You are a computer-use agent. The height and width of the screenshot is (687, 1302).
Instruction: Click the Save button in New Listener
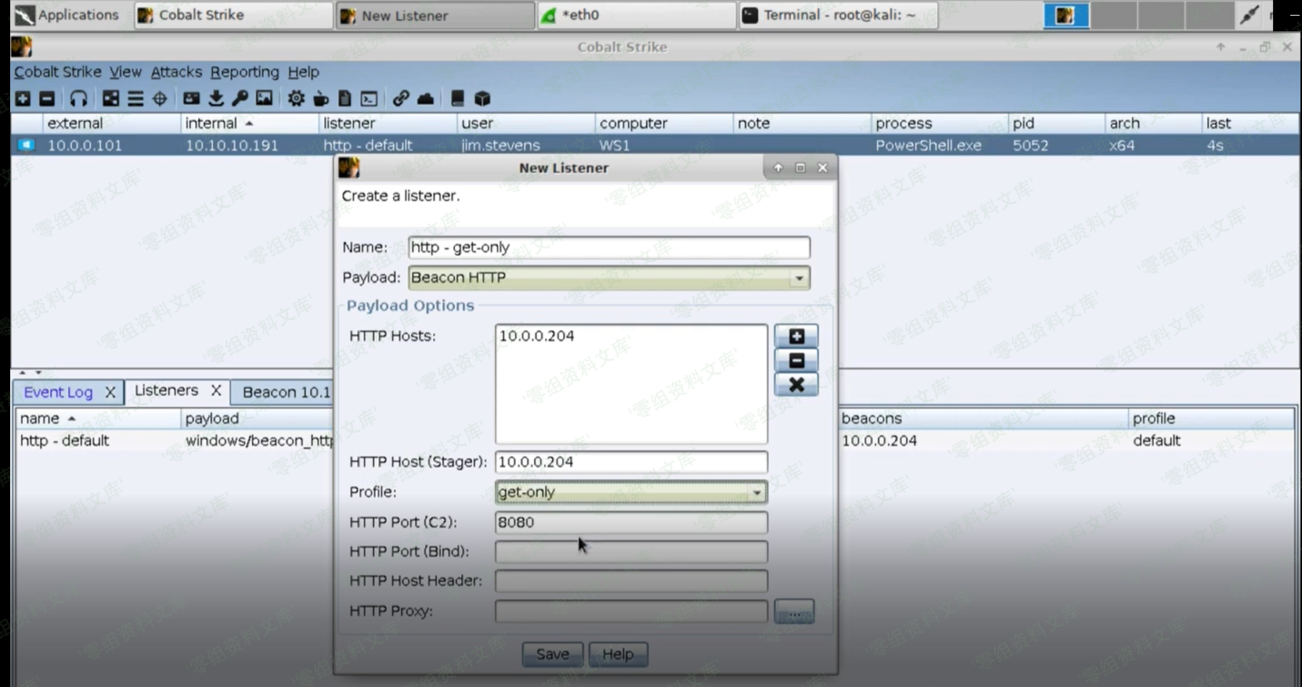point(552,654)
